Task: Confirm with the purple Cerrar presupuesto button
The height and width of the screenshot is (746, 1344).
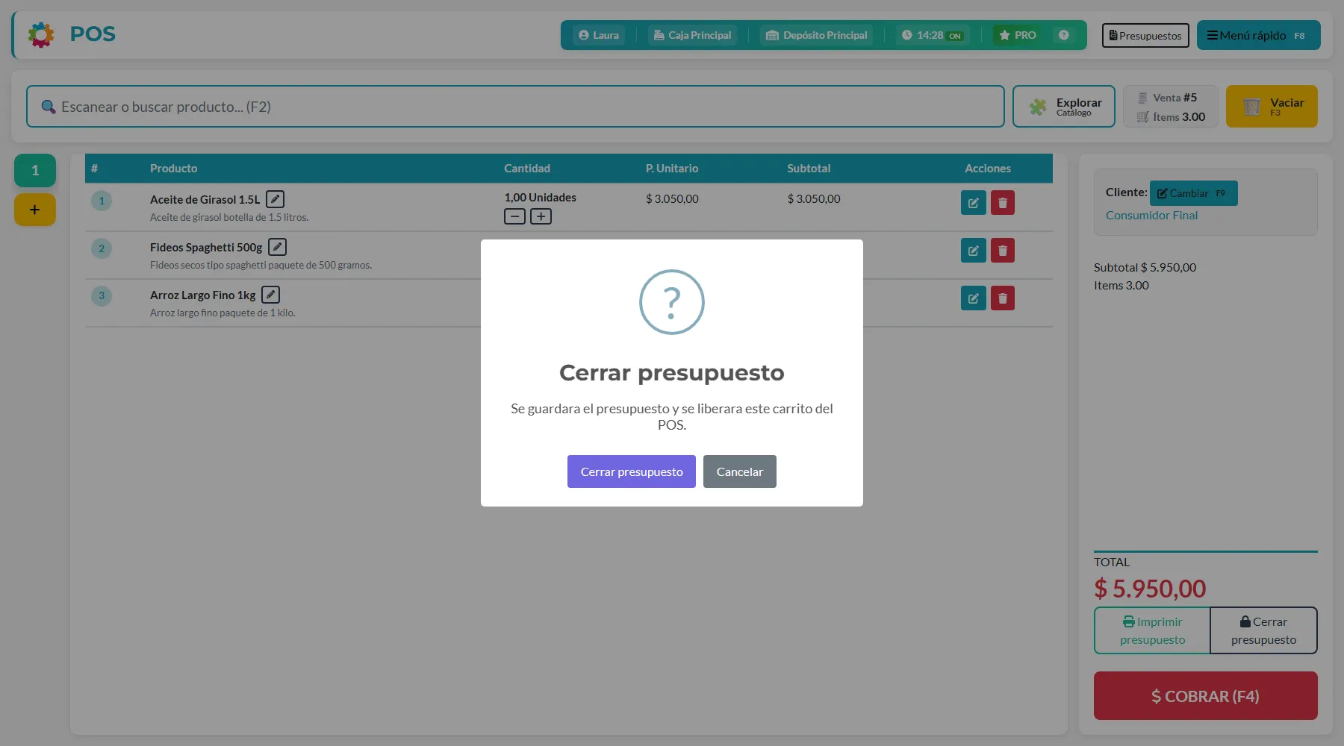Action: [x=632, y=471]
